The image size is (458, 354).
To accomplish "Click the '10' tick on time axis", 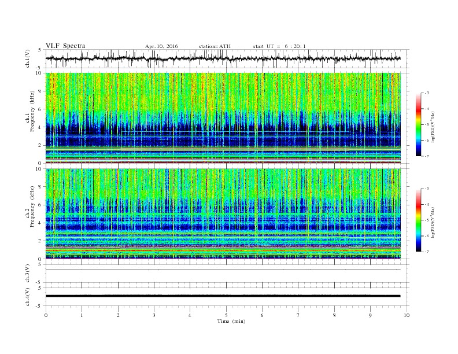I will 407,315.
